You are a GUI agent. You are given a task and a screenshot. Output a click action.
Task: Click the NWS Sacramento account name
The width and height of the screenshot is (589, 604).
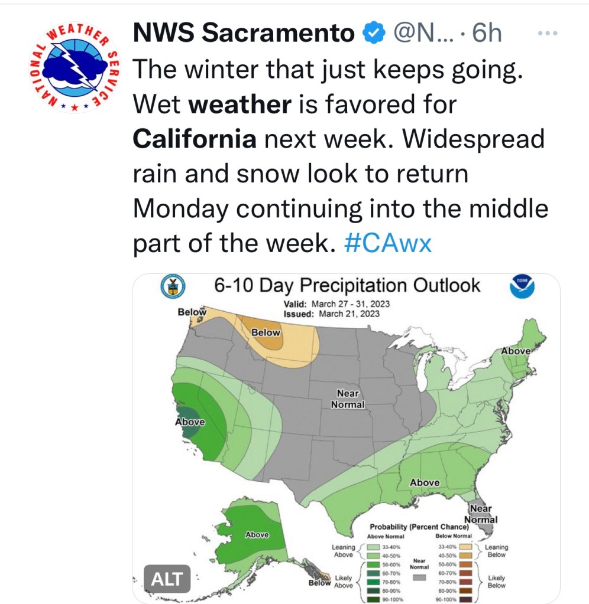click(x=244, y=34)
